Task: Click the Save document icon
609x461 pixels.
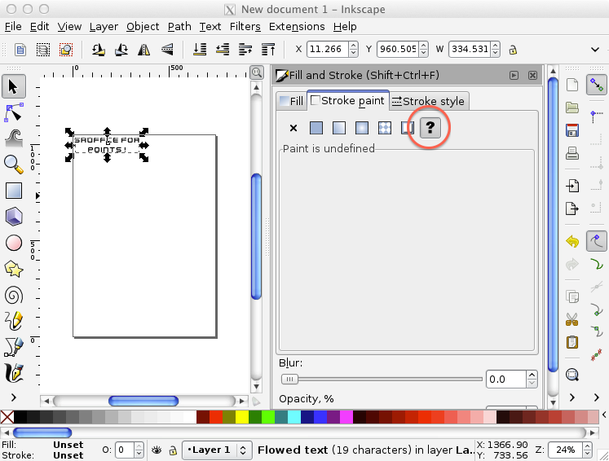Action: 572,130
